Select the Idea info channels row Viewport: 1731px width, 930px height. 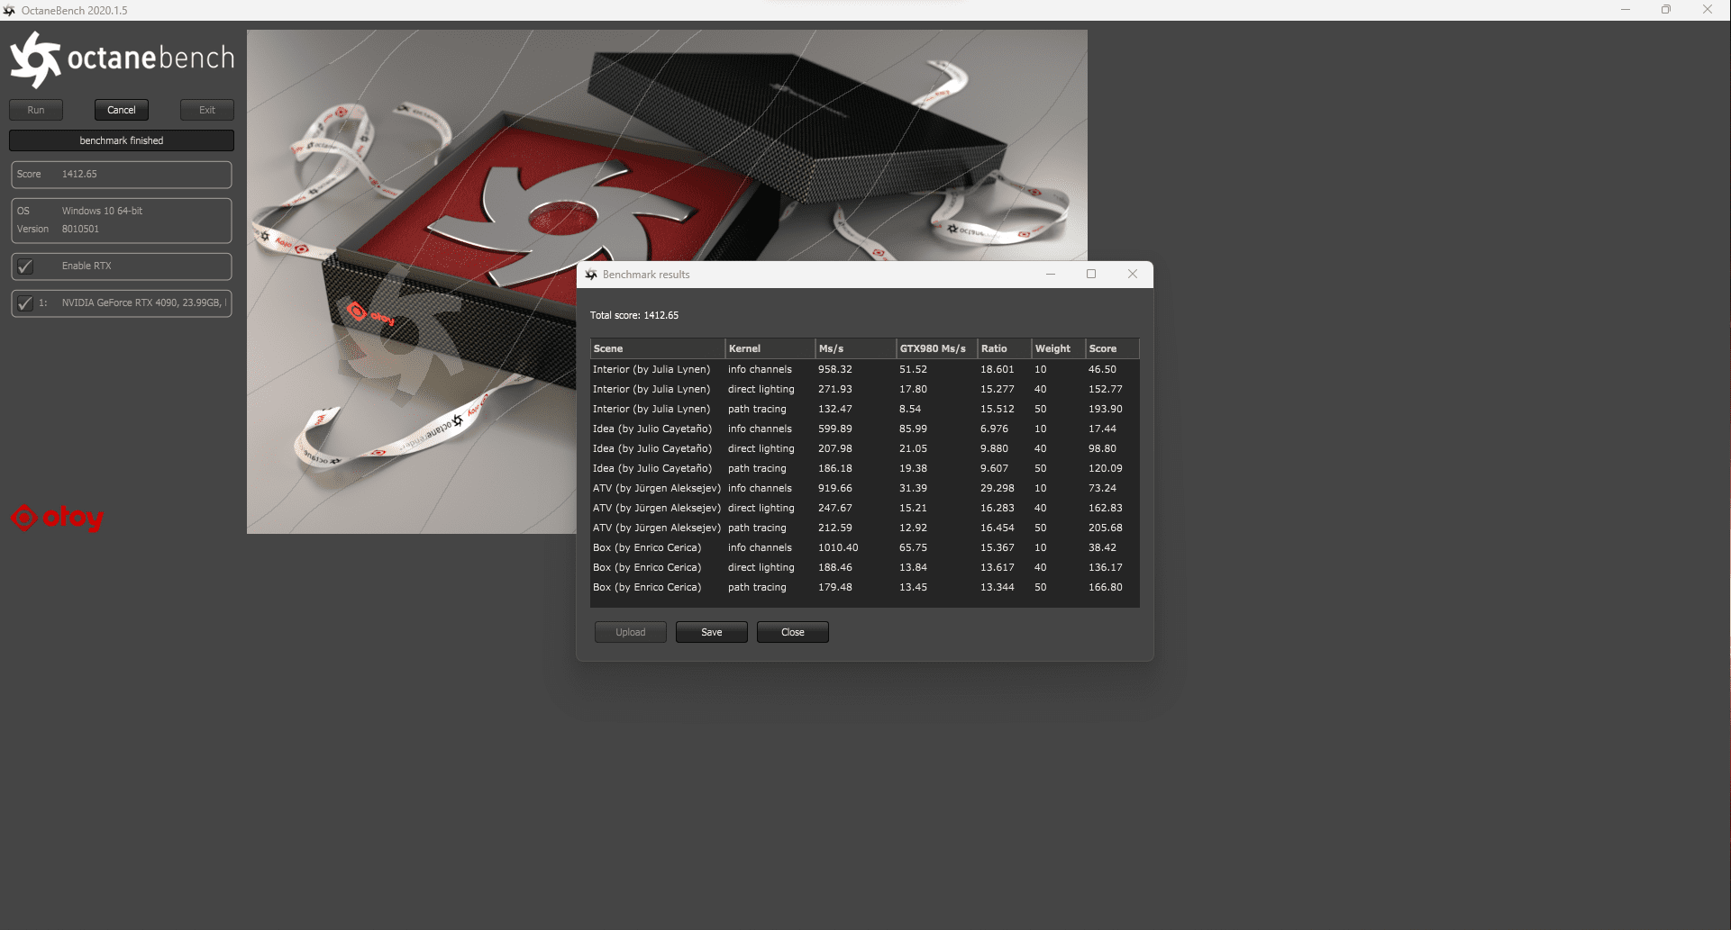[x=865, y=429]
